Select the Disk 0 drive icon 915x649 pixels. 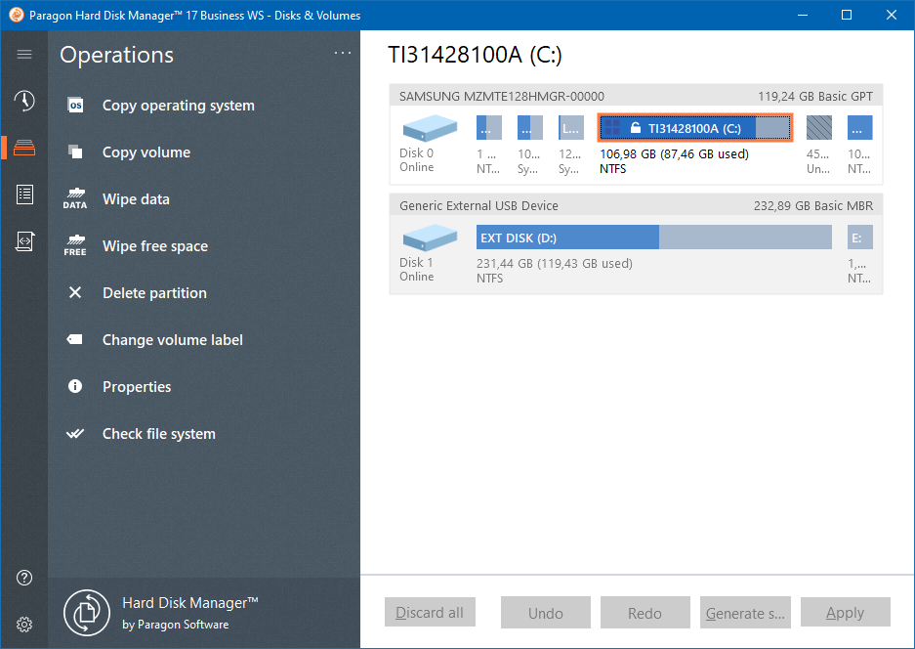coord(430,128)
